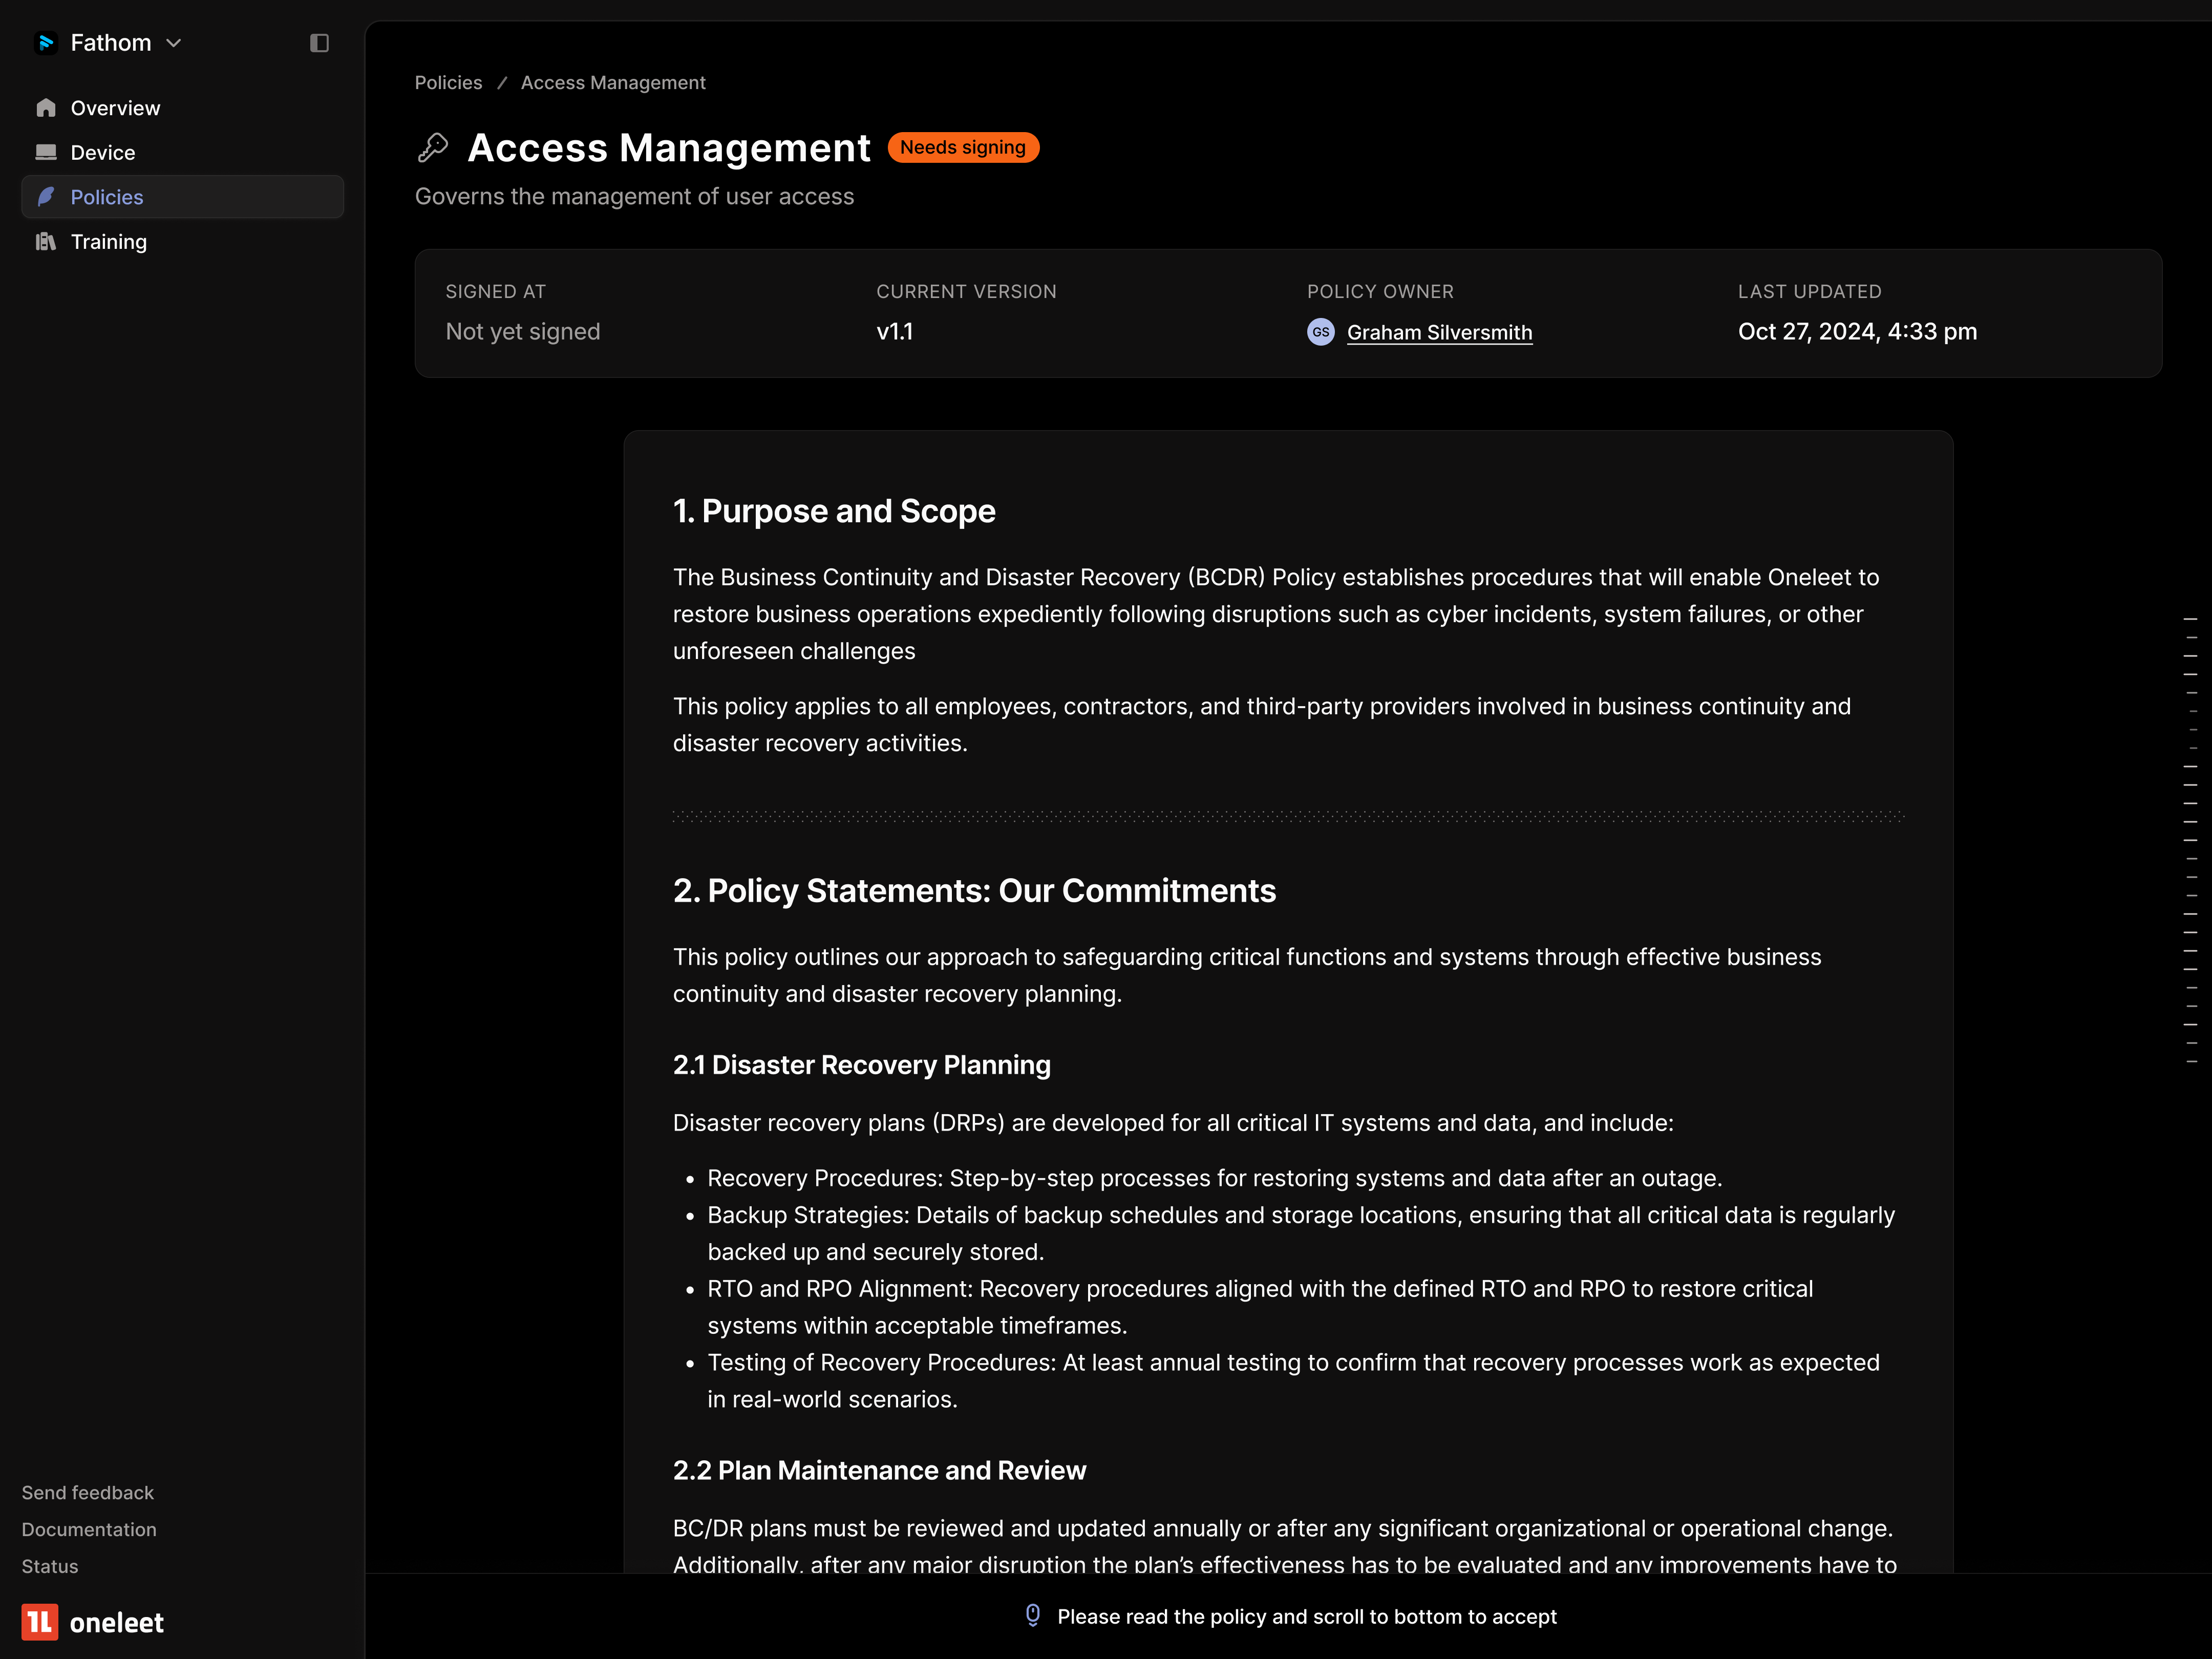Toggle the sidebar collapse control

tap(320, 42)
